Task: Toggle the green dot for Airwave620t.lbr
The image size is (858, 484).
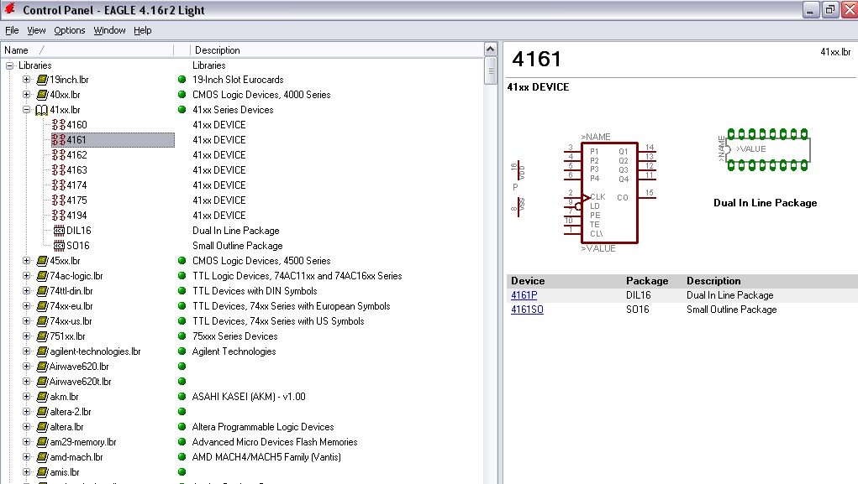Action: tap(182, 382)
